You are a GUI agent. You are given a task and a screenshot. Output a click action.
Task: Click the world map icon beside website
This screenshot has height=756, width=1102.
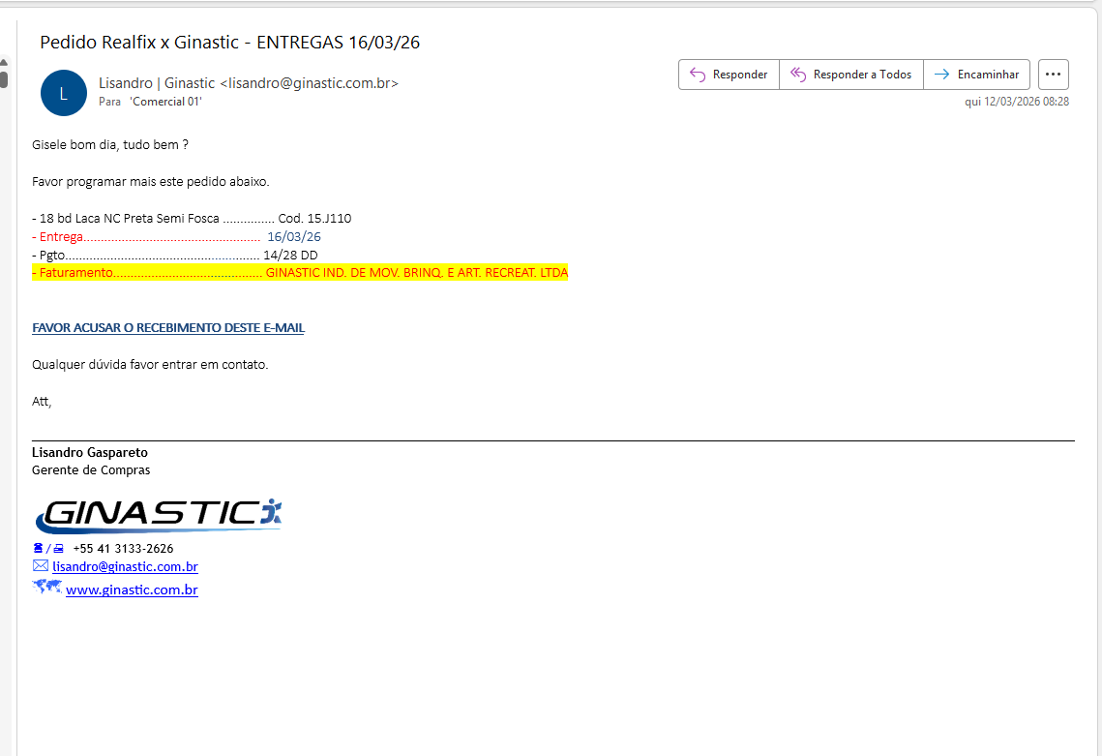click(x=46, y=587)
